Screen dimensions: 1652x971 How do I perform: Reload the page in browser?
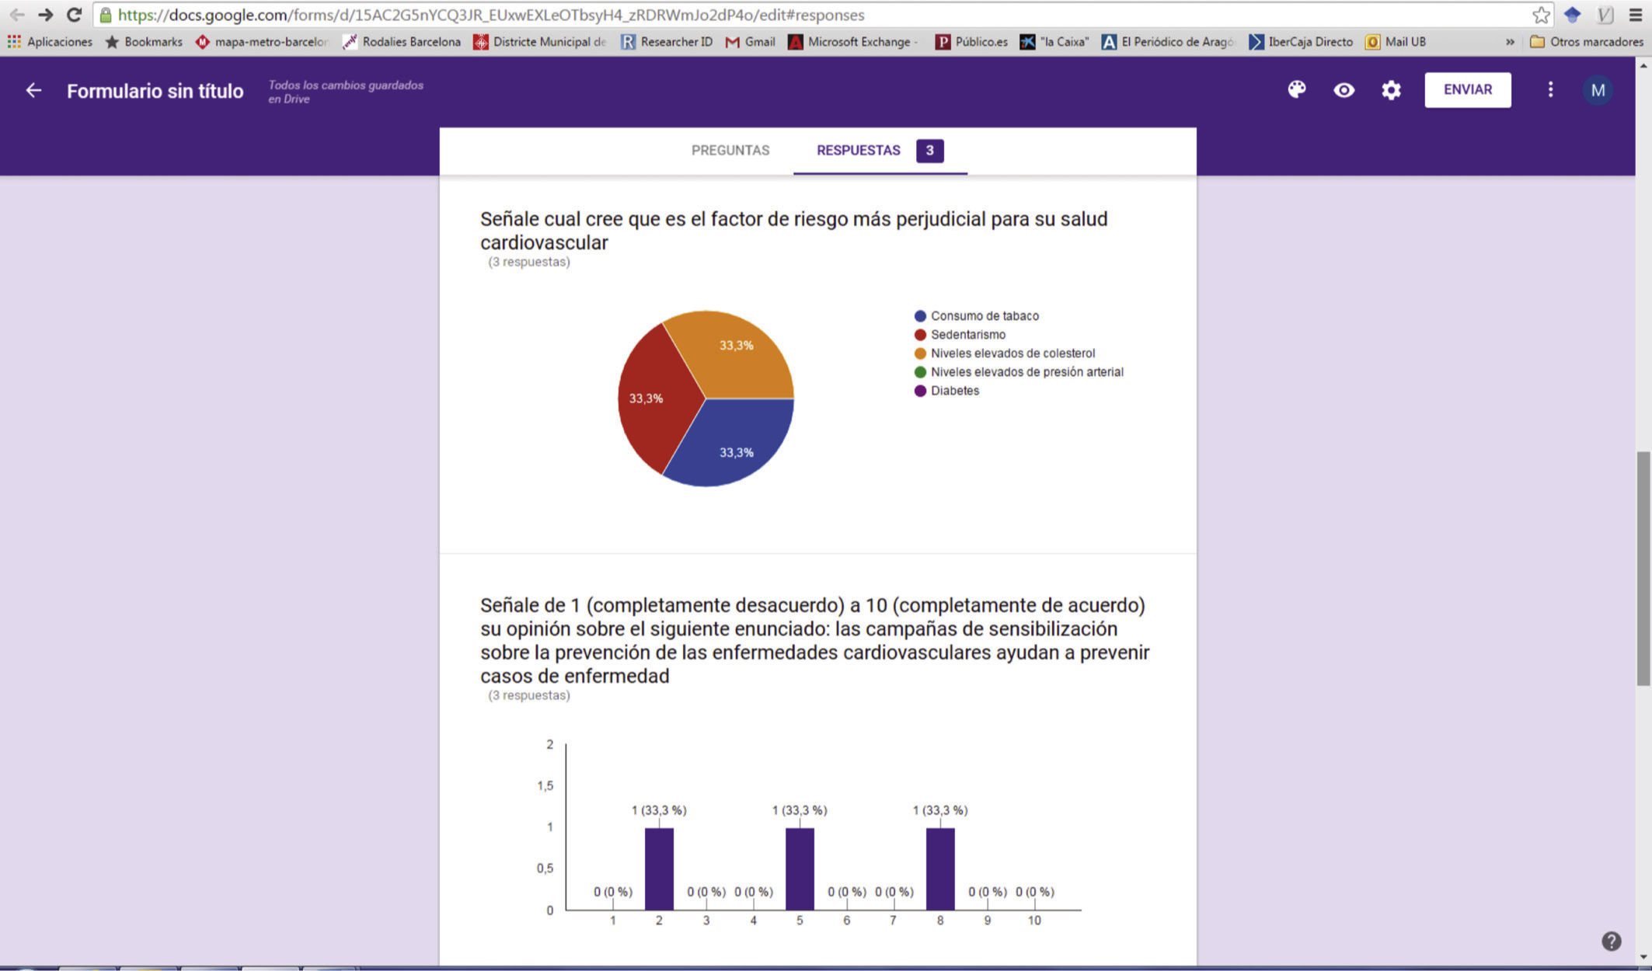coord(75,15)
